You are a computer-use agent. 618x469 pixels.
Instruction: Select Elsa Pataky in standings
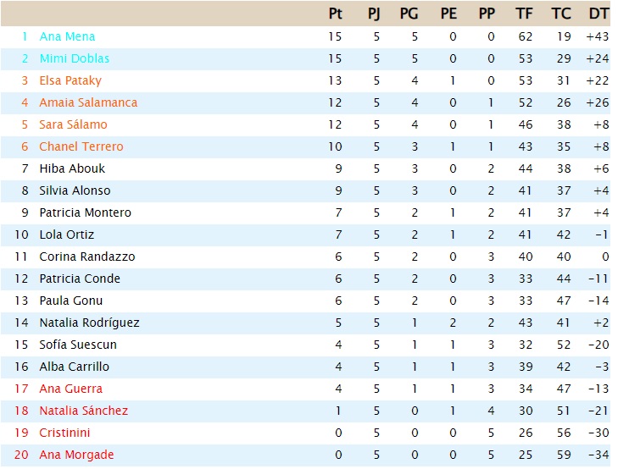click(70, 80)
